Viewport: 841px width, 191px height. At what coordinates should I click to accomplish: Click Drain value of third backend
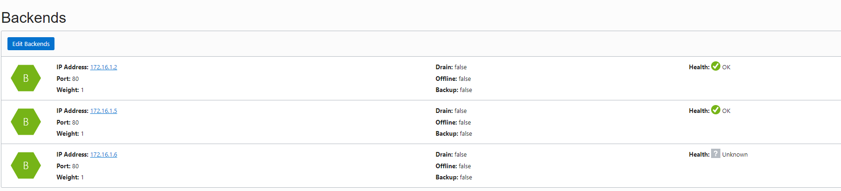461,155
